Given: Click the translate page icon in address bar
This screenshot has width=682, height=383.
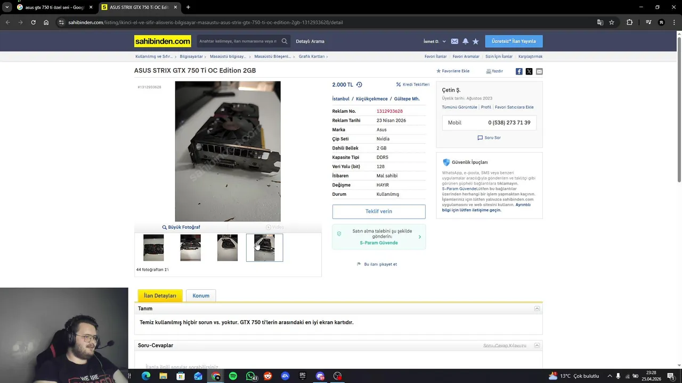Looking at the screenshot, I should (x=600, y=22).
